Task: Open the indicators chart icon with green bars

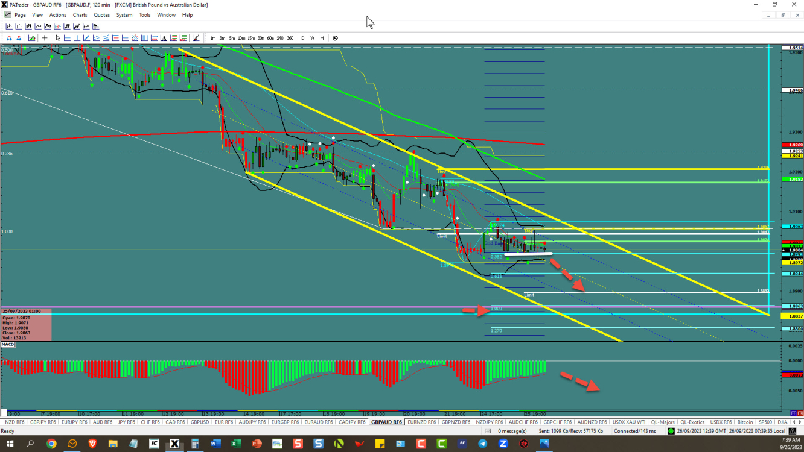Action: 31,38
